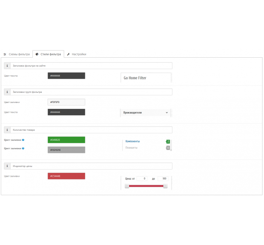
Task: Click help icon next to second Цвет заливки
Action: pos(23,149)
